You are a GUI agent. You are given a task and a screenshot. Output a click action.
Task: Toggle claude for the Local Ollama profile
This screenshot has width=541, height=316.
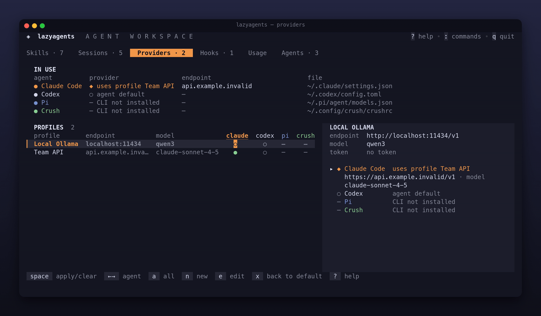point(235,144)
